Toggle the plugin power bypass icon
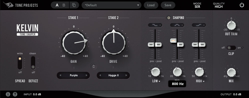Screen dimensions: 249x98 (242, 5)
